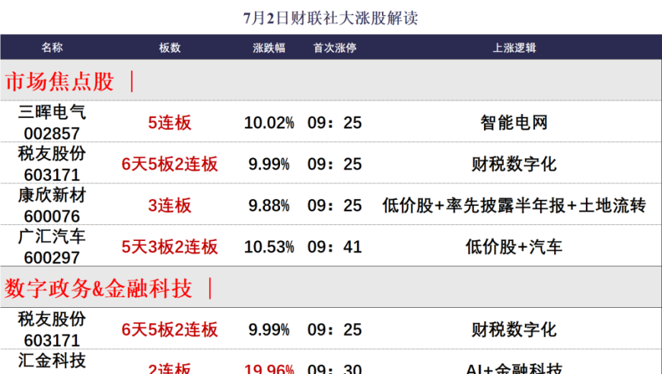Click 09:25 in 数字政务&金融科技 税友股份 row

[335, 329]
